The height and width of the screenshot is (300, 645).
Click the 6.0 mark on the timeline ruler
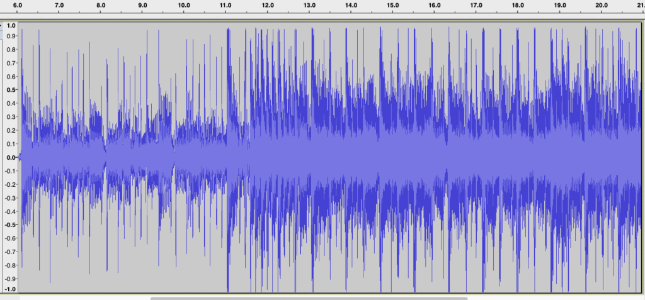[x=17, y=5]
